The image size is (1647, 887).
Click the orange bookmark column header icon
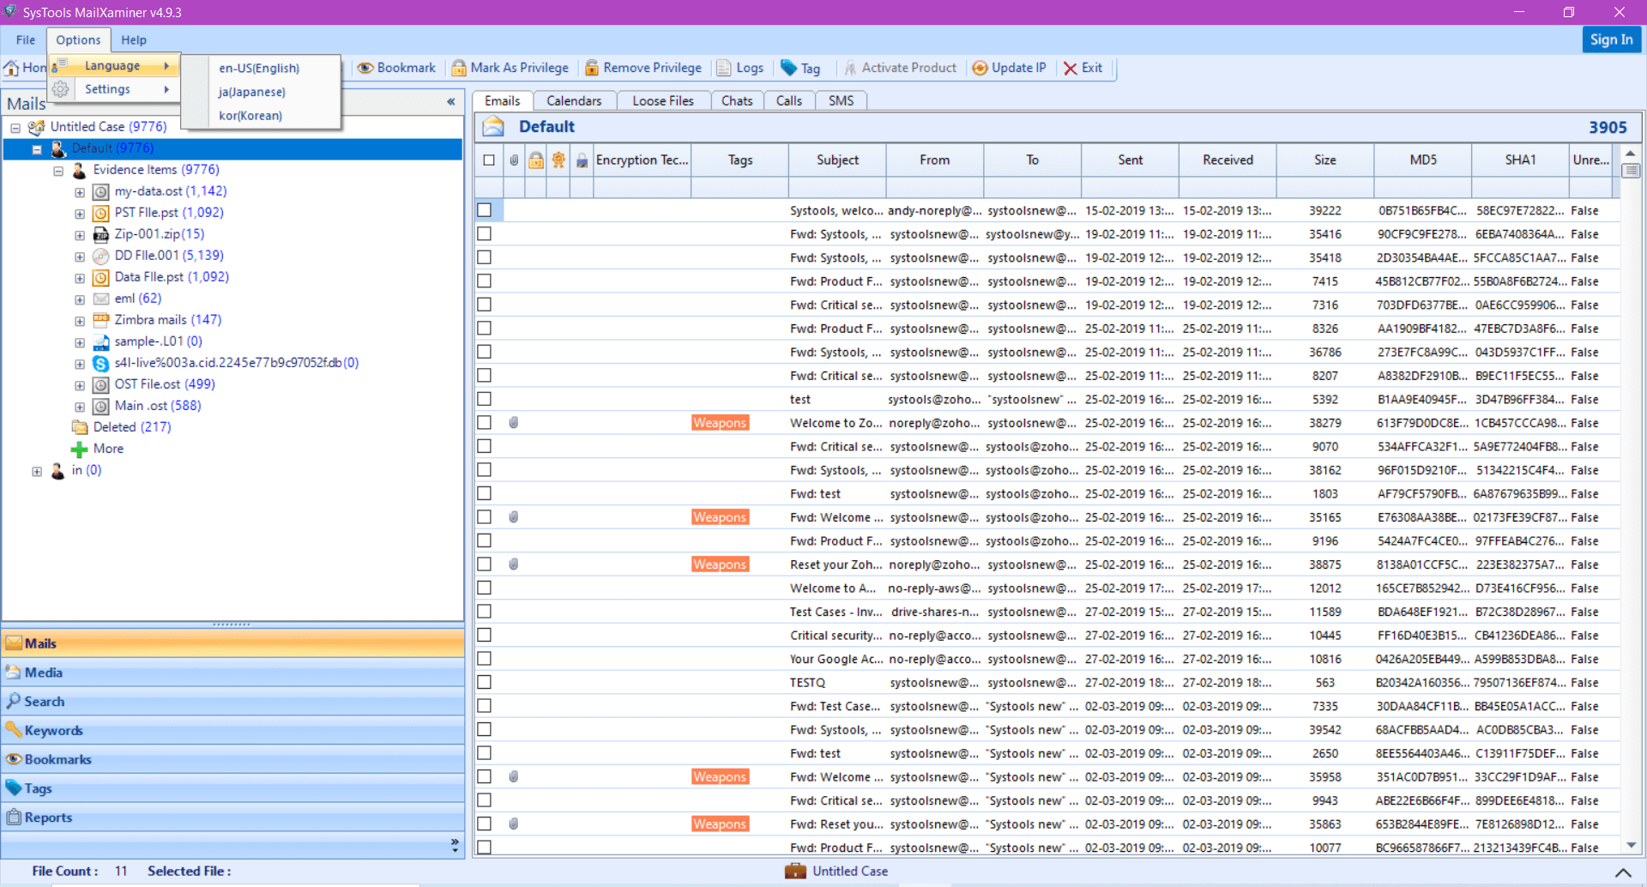558,160
